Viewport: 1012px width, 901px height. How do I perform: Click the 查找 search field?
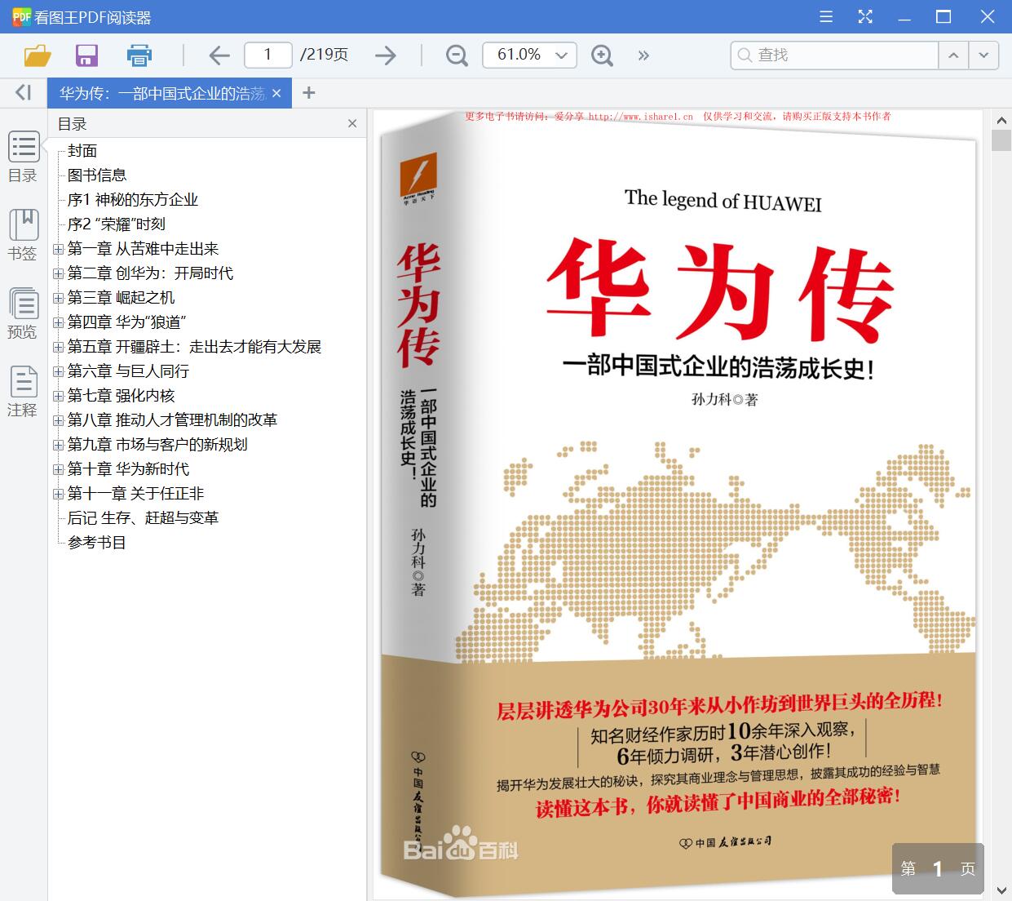pyautogui.click(x=834, y=55)
